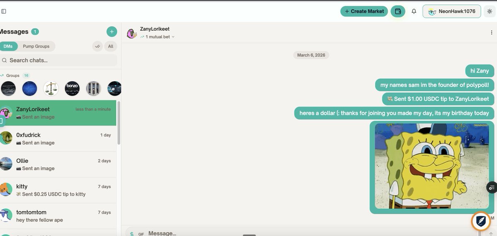Click ZanyLorikeet avatar in chat header
497x236 pixels.
pos(132,33)
